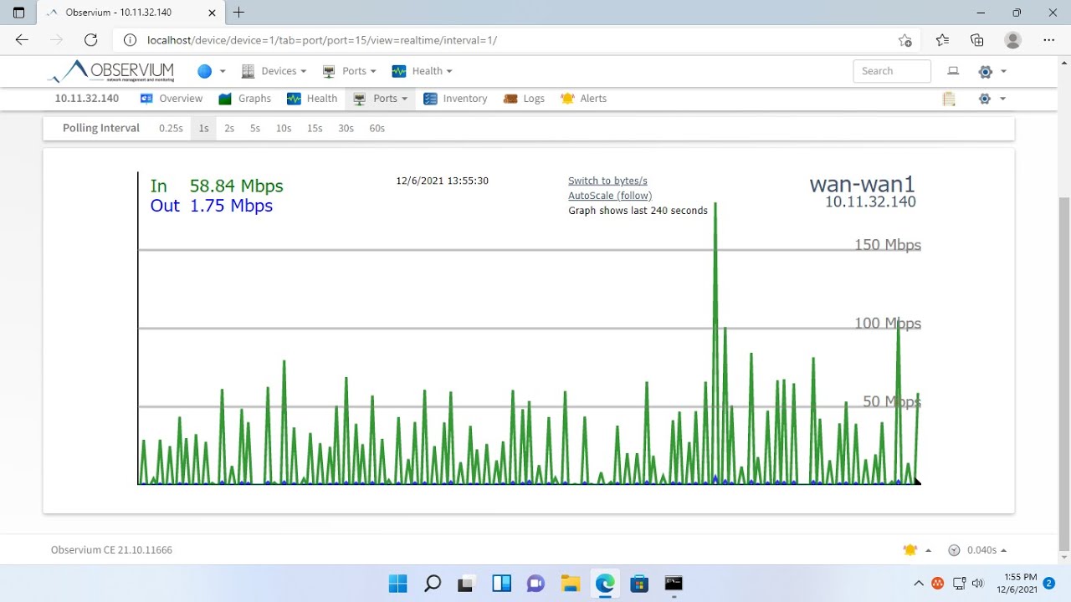The width and height of the screenshot is (1071, 602).
Task: Expand footer alerts caret
Action: click(929, 550)
